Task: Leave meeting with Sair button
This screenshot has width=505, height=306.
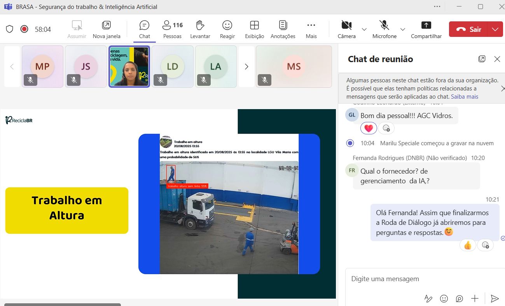Action: click(x=469, y=29)
